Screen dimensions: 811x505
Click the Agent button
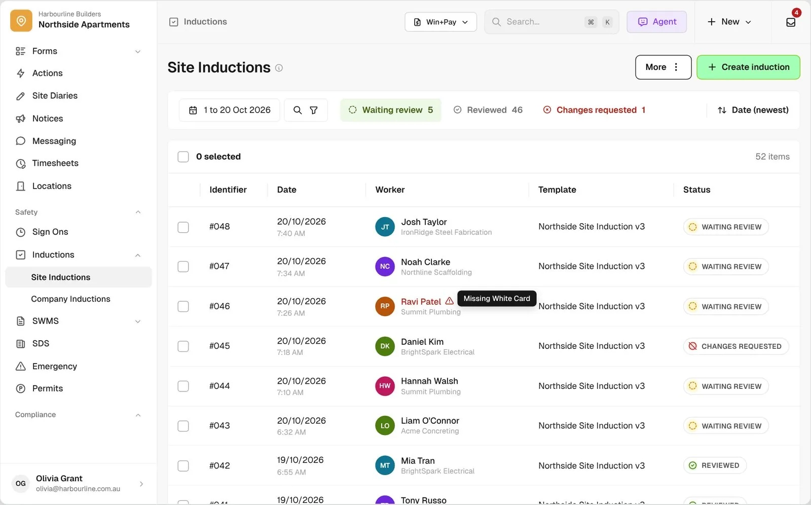click(656, 22)
